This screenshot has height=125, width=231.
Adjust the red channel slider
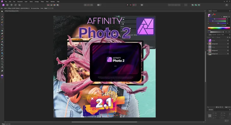point(218,19)
